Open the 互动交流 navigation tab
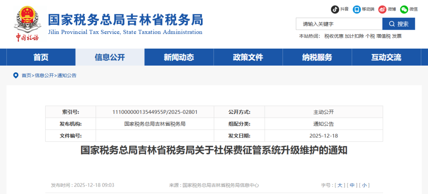The height and width of the screenshot is (194, 428). [x=386, y=57]
